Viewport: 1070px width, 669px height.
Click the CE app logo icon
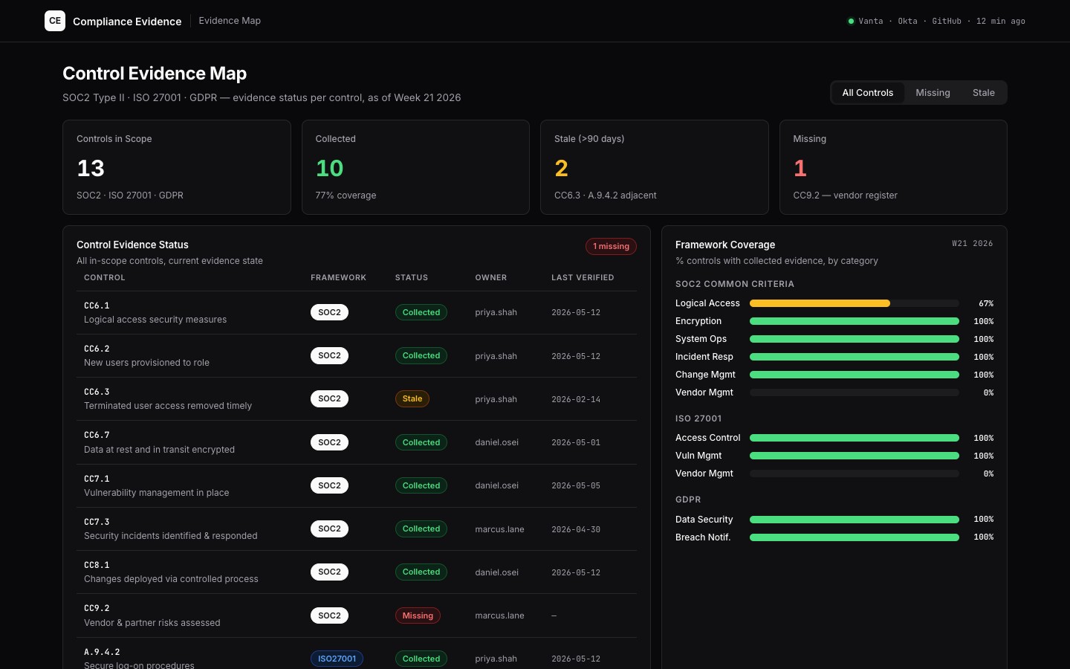(x=55, y=21)
